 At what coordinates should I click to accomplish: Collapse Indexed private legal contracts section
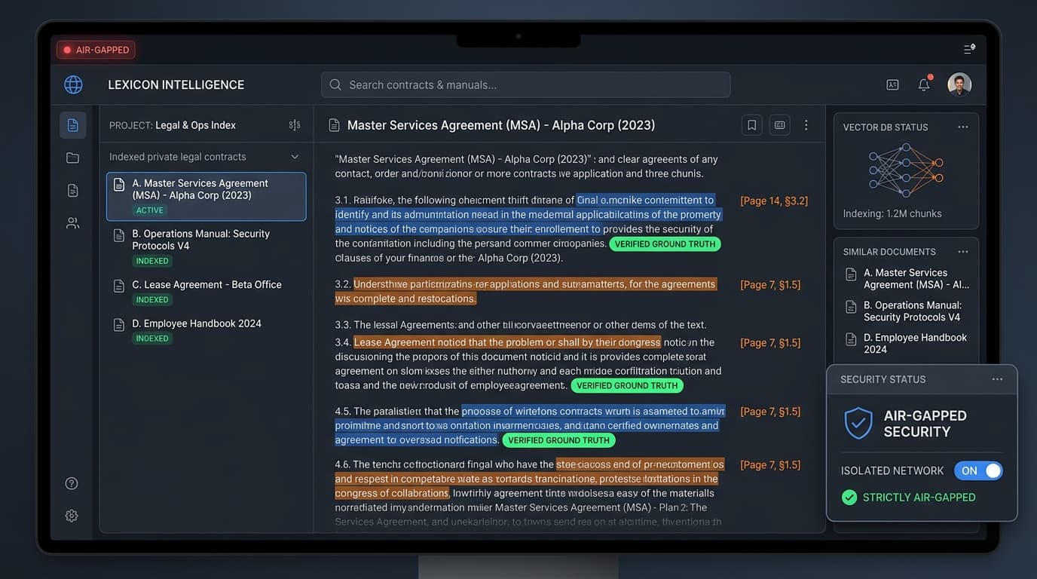295,157
